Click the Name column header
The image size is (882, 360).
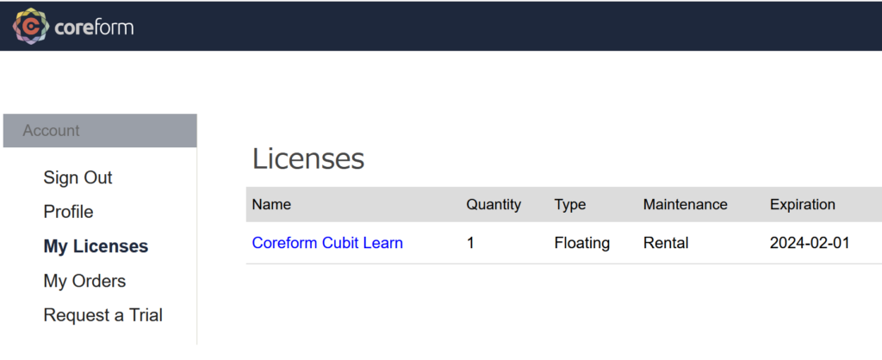(271, 205)
